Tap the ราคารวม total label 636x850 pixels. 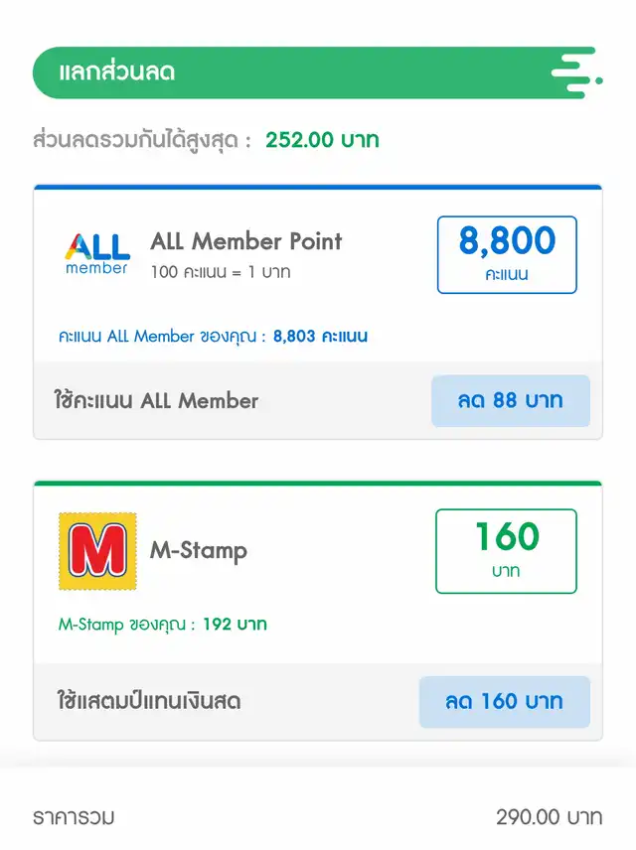(74, 817)
